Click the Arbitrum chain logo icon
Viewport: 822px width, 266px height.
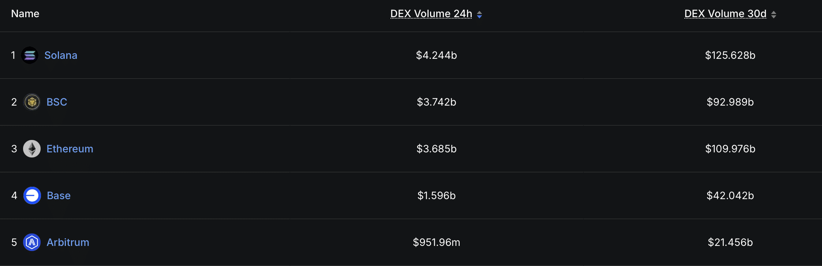click(x=32, y=242)
